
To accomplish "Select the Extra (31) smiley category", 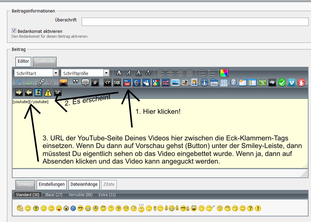I will [107, 195].
